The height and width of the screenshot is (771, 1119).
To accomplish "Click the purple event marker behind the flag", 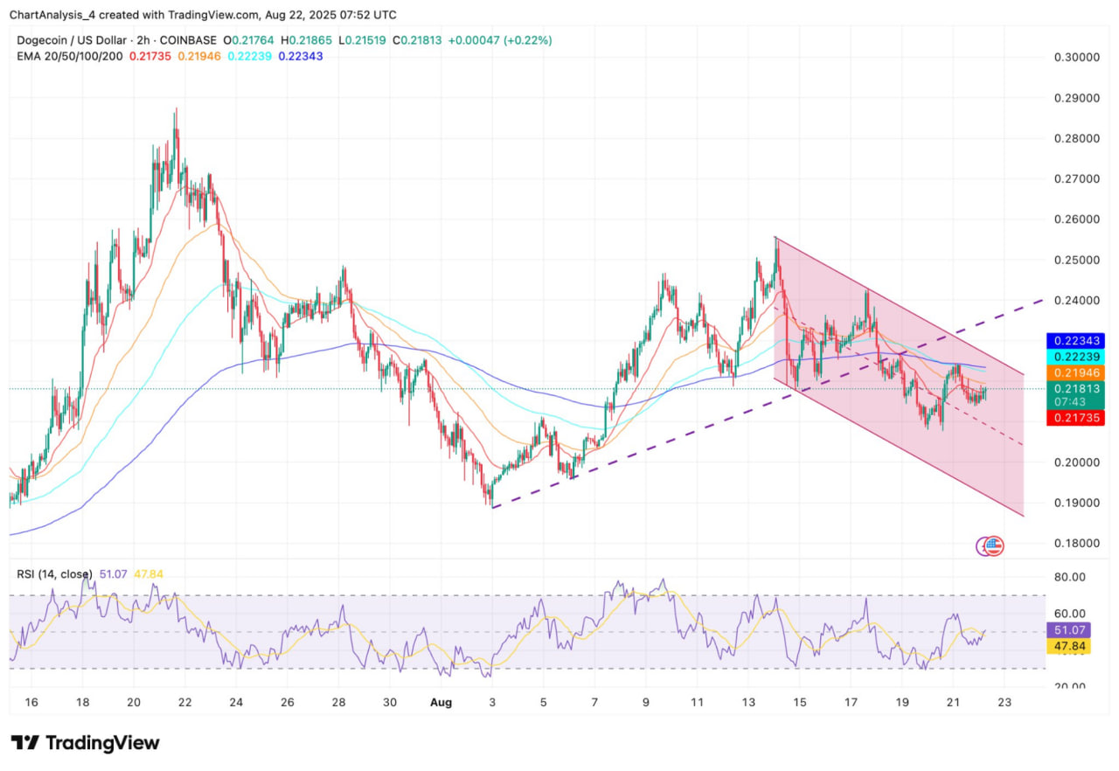I will (x=983, y=546).
